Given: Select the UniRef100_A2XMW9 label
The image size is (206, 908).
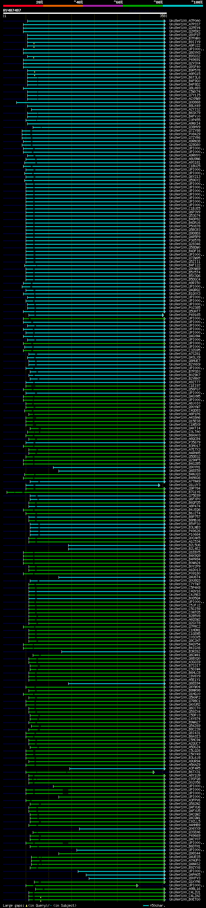Looking at the screenshot, I should point(184,99).
